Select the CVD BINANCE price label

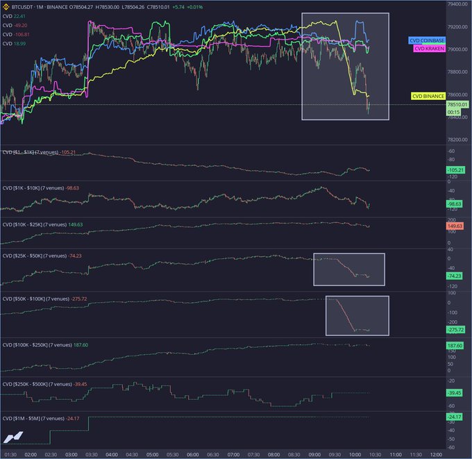[428, 96]
